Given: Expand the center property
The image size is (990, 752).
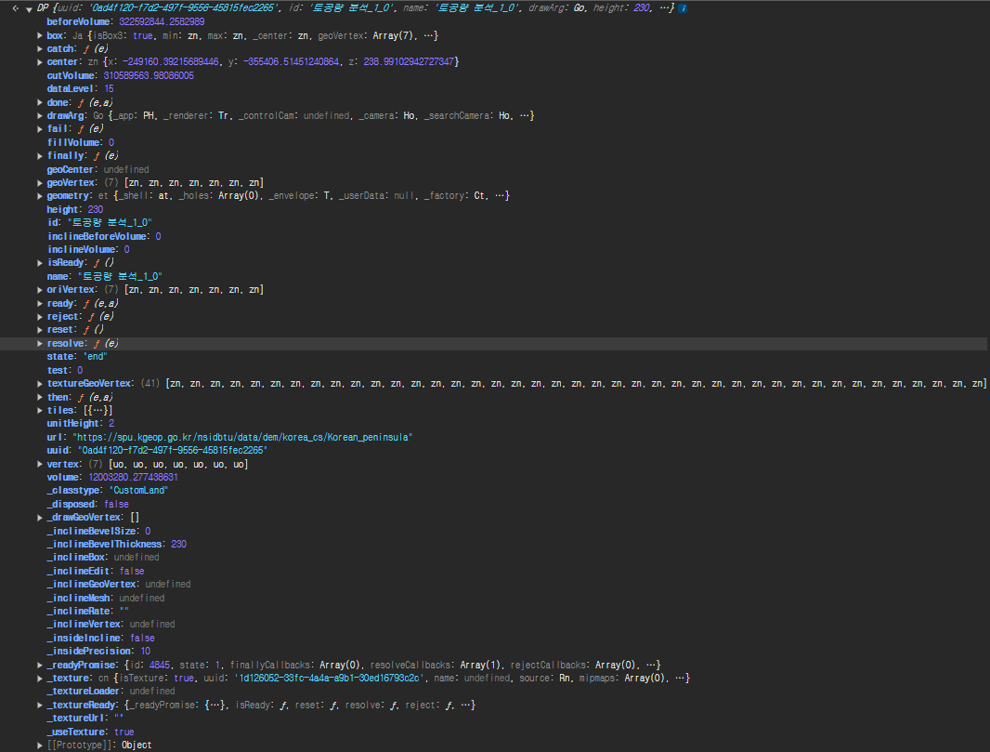Looking at the screenshot, I should (x=40, y=62).
